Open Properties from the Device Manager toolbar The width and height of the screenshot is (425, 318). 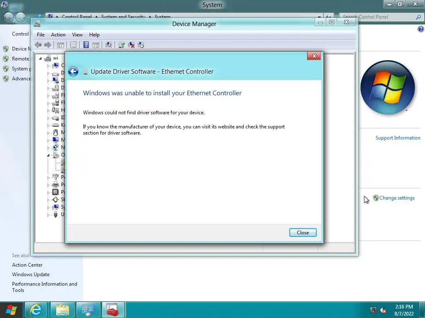tap(73, 45)
